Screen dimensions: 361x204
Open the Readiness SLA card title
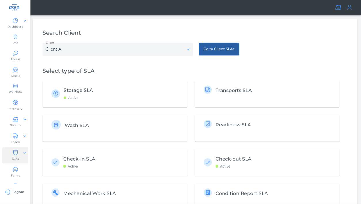point(233,125)
